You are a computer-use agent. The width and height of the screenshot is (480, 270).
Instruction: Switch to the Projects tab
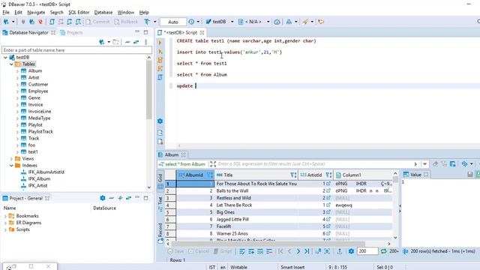(72, 32)
